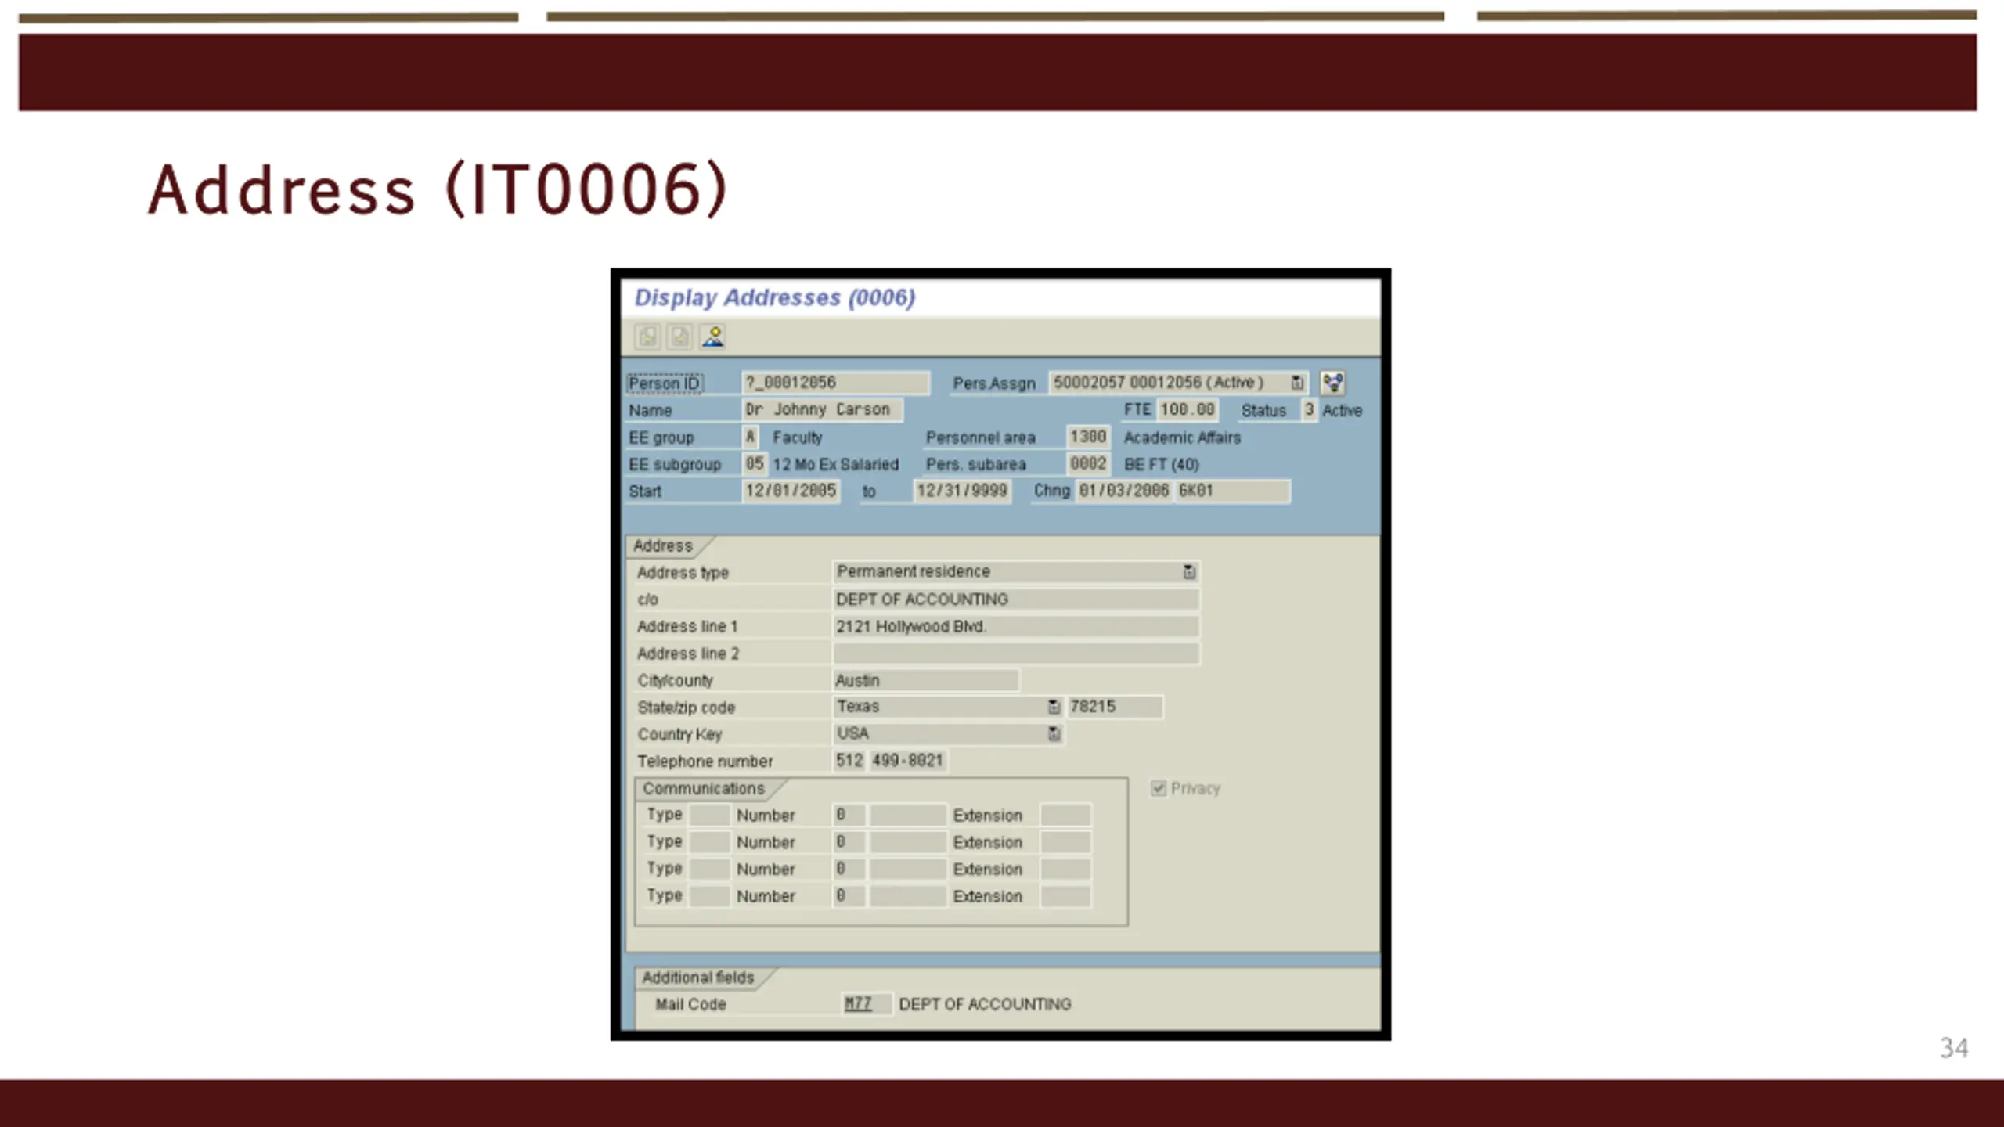The width and height of the screenshot is (2004, 1127).
Task: Click Address line 1 field
Action: coord(1015,626)
